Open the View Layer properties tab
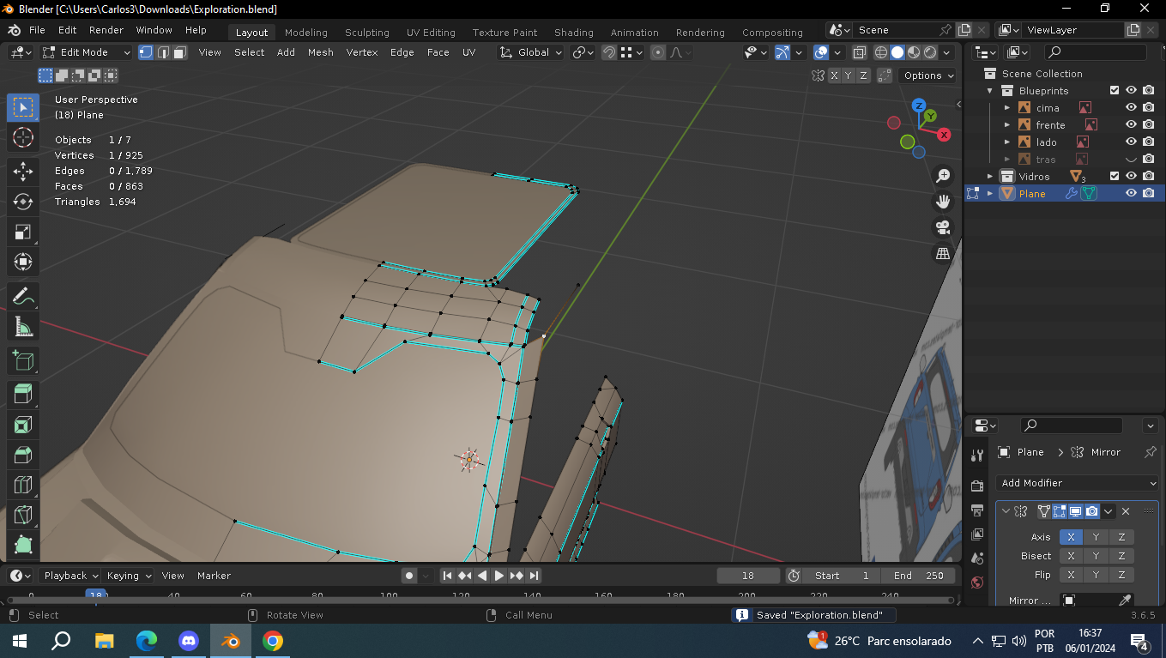Image resolution: width=1166 pixels, height=658 pixels. [x=977, y=534]
